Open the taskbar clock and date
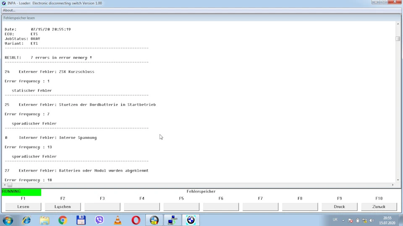The height and width of the screenshot is (226, 403). point(387,221)
